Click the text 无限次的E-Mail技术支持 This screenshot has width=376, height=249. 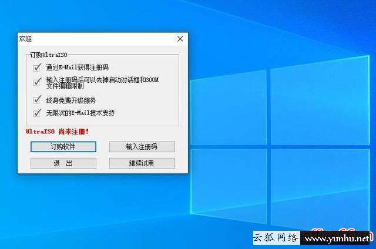point(80,113)
